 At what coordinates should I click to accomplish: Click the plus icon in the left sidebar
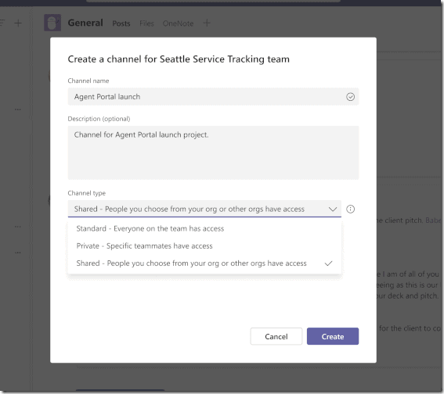(x=18, y=23)
